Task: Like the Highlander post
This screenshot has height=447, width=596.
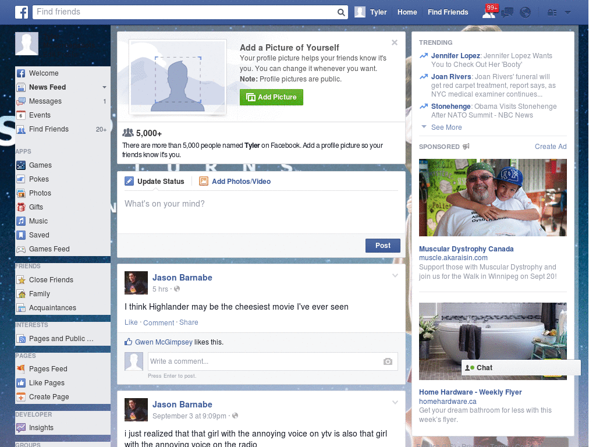Action: click(131, 322)
